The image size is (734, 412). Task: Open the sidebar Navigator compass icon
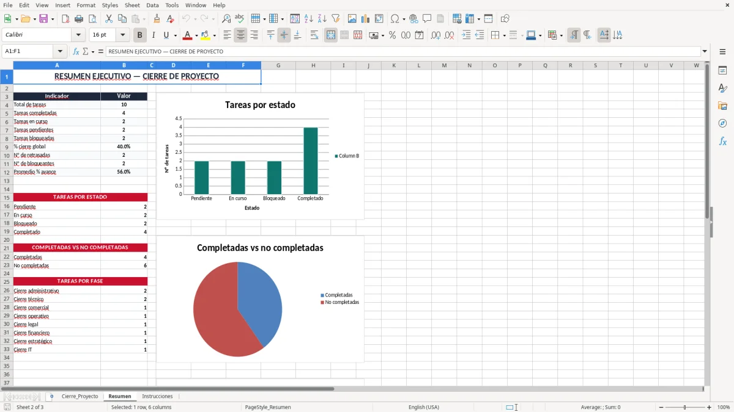[x=722, y=124]
